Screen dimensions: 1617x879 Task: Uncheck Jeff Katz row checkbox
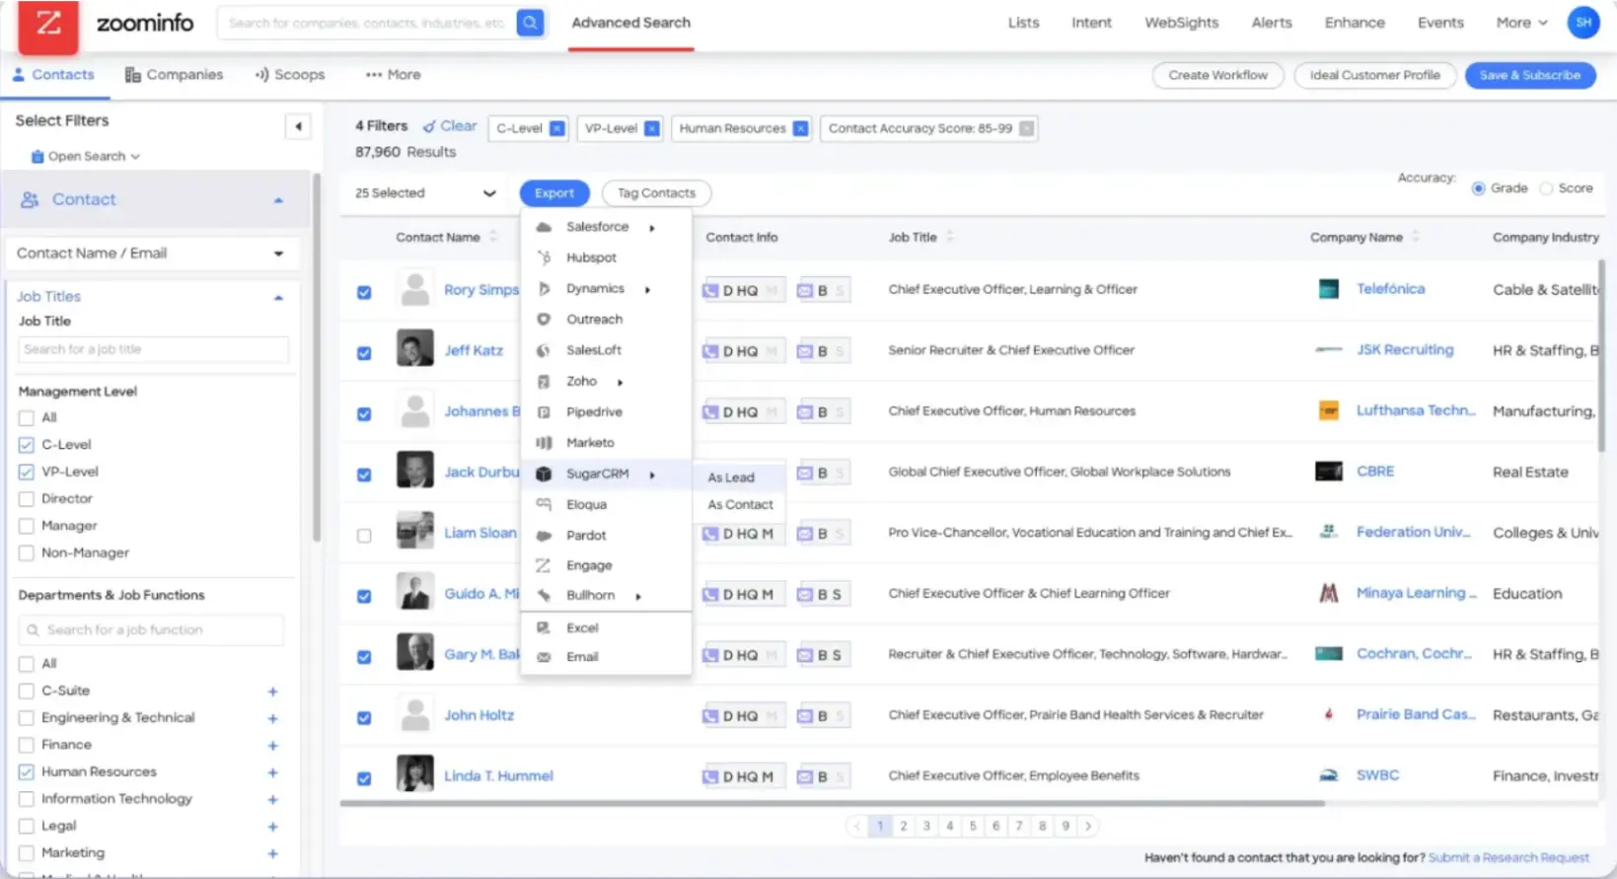(364, 353)
